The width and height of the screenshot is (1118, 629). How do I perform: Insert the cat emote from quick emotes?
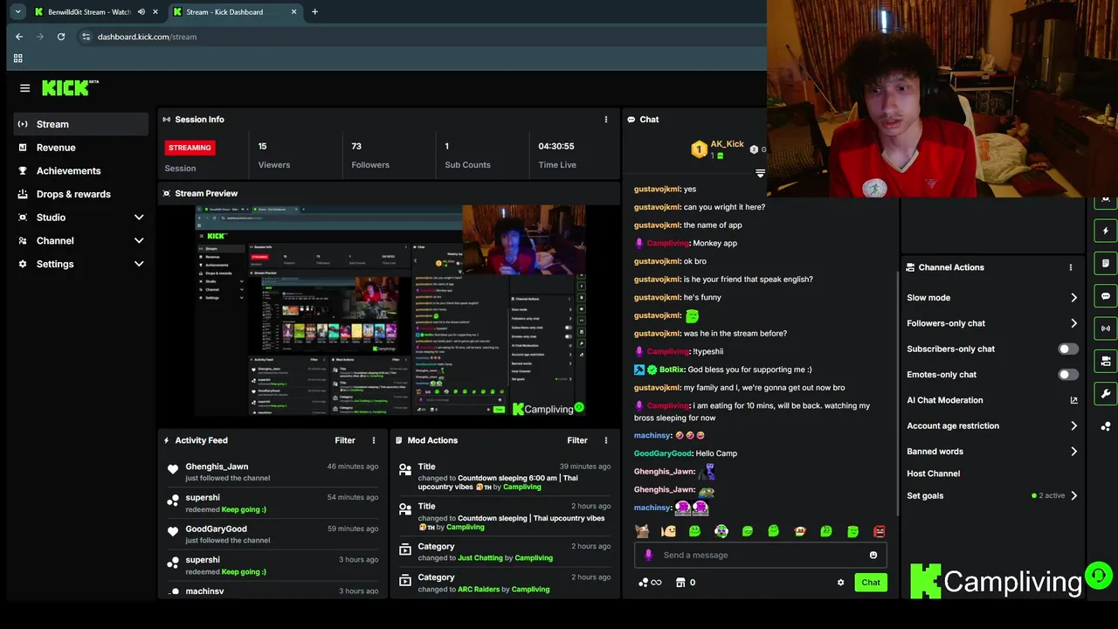click(642, 531)
